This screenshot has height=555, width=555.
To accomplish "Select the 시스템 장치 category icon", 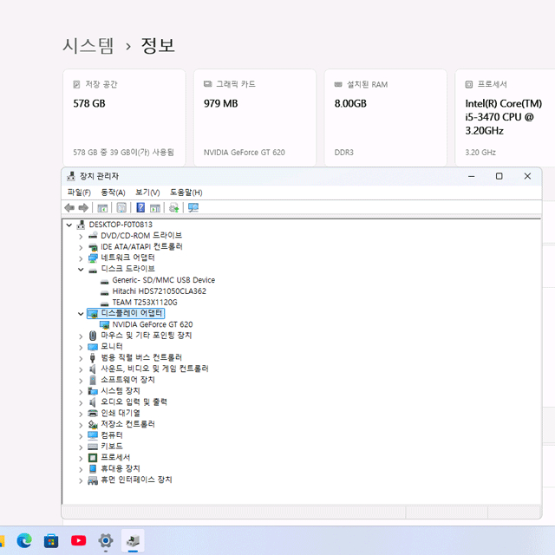I will [x=93, y=391].
